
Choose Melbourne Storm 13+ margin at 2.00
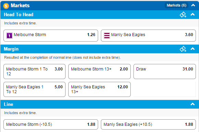99,71
